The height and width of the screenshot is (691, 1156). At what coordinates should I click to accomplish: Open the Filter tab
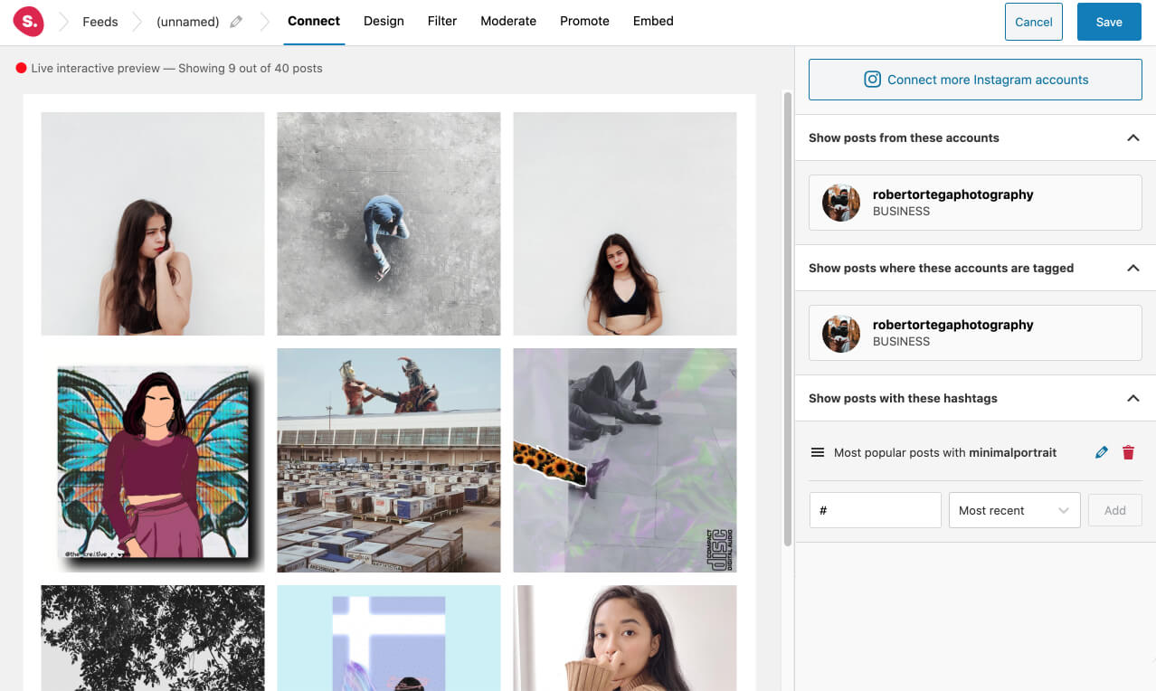(x=442, y=22)
